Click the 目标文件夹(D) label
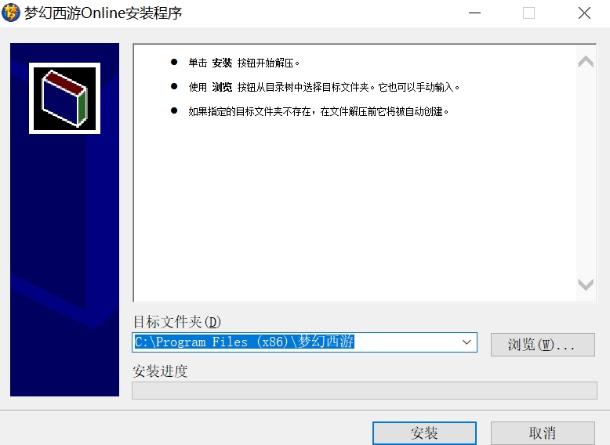 (x=177, y=322)
